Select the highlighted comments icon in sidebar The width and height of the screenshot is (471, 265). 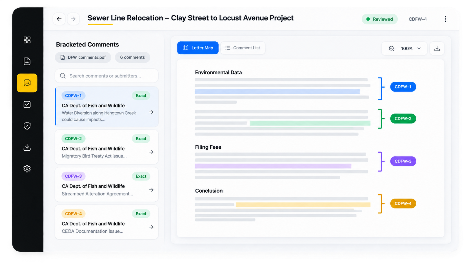27,83
